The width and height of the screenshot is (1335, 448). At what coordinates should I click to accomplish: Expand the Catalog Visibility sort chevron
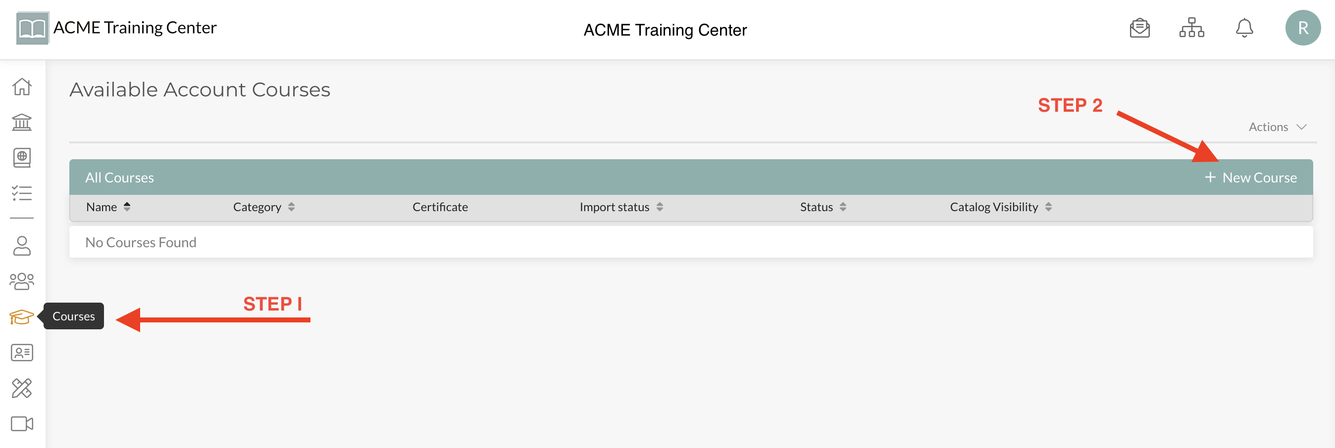1049,206
